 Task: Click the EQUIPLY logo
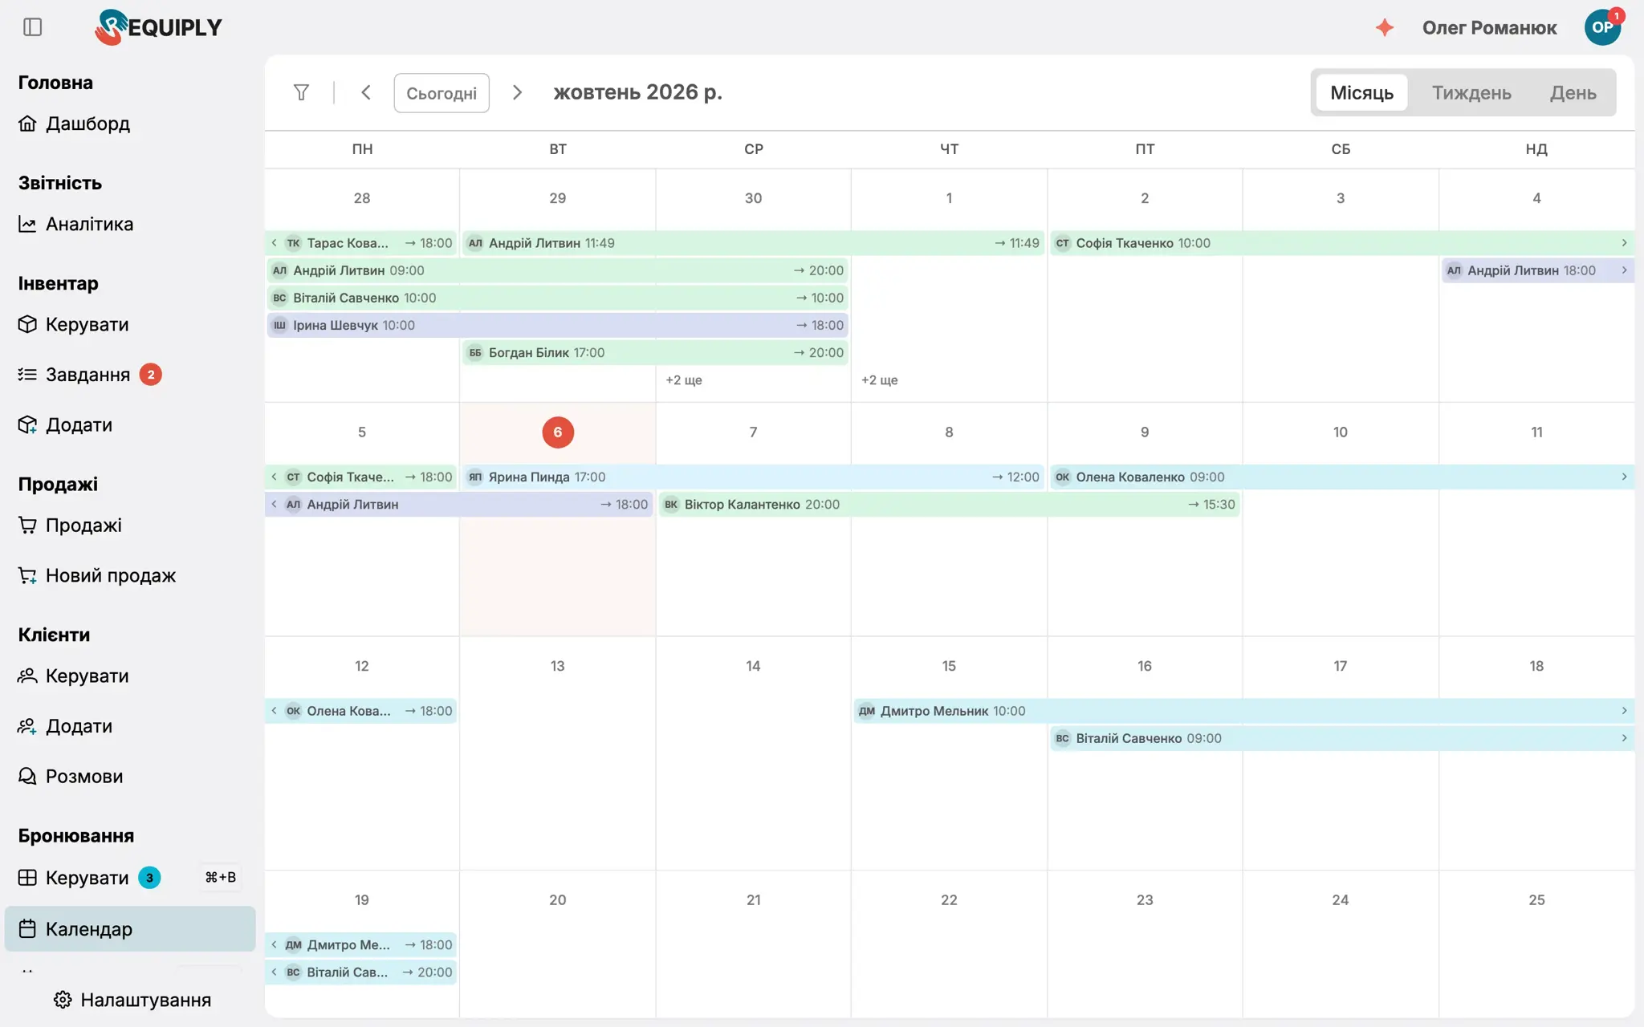158,27
